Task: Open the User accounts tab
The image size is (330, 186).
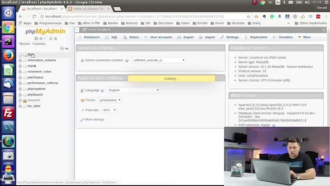Action: (x=158, y=37)
